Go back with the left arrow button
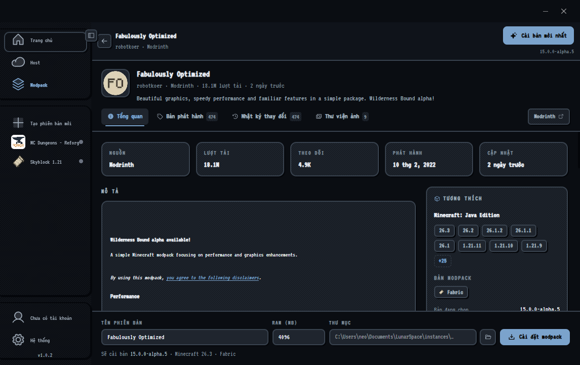The image size is (580, 365). pos(104,41)
